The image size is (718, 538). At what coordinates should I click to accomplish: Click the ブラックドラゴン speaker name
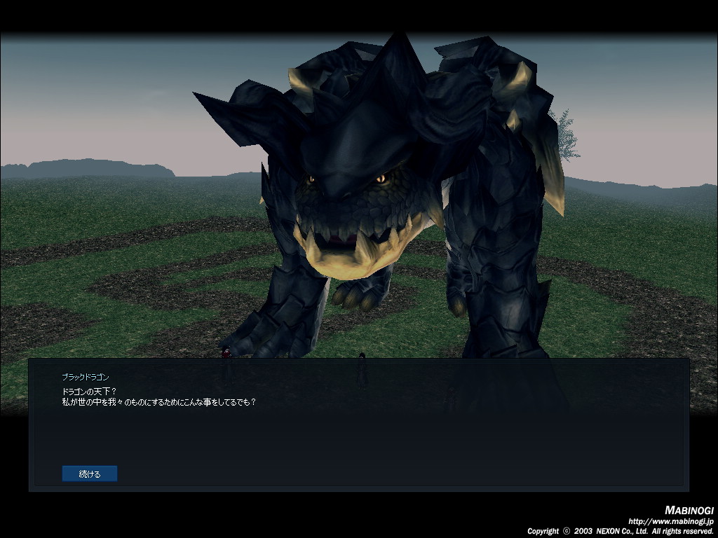(x=86, y=378)
